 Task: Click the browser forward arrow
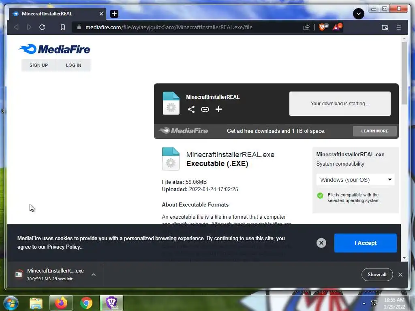click(29, 27)
